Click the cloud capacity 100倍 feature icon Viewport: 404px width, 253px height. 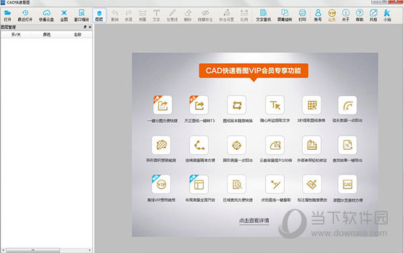click(275, 145)
